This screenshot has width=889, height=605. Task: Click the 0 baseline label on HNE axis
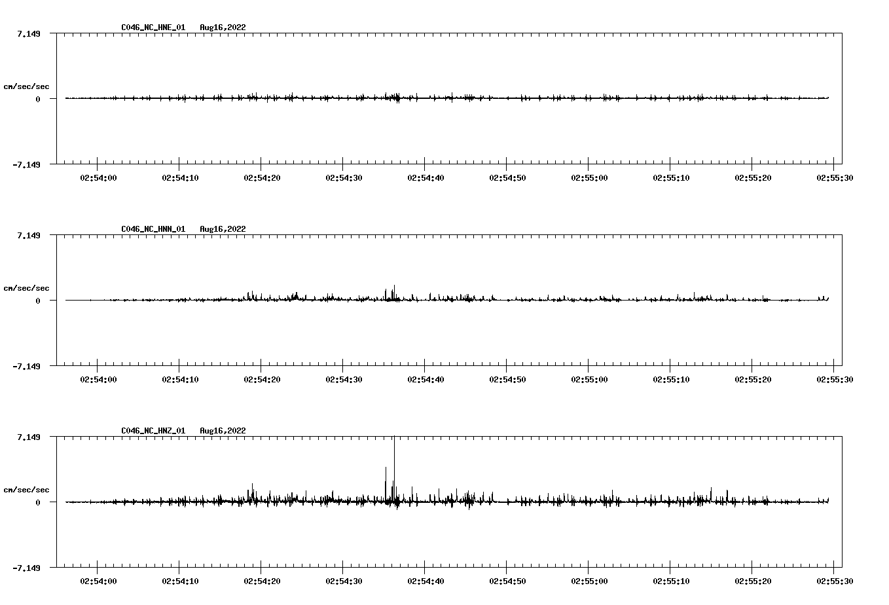38,99
